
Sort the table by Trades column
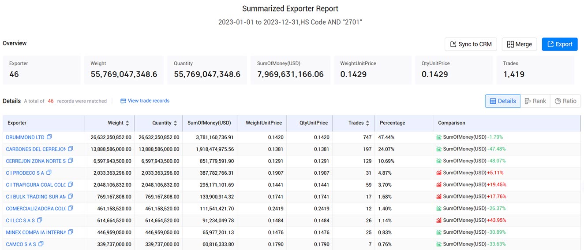tap(367, 123)
